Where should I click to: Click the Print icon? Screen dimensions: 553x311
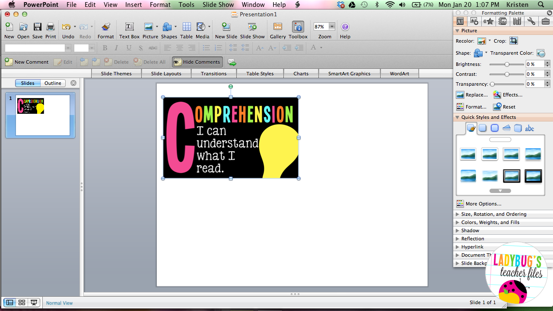coord(51,27)
